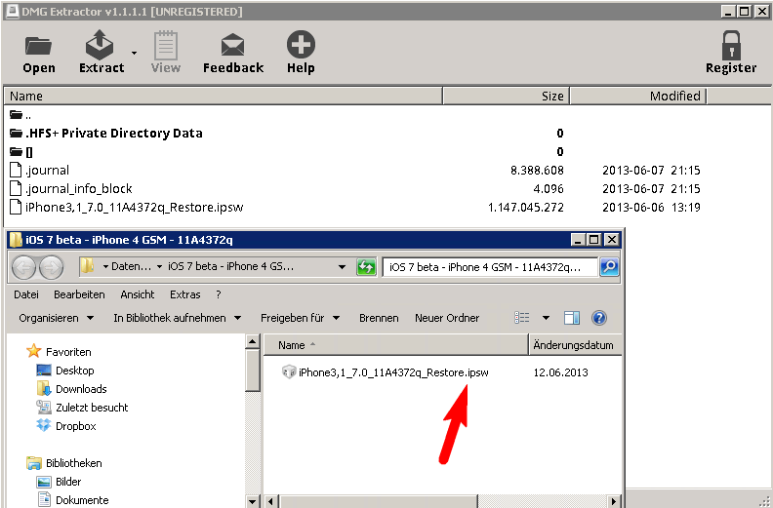This screenshot has height=508, width=773.
Task: Click file list horizontal scroll right arrow
Action: [x=614, y=501]
